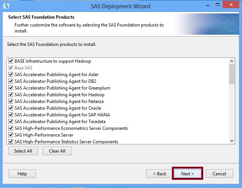The width and height of the screenshot is (242, 188).
Task: Maximize the SAS Deployment Wizard window
Action: (218, 4)
